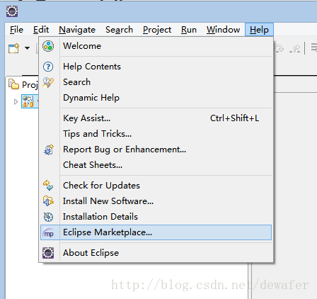
Task: Open the Window menu
Action: pos(223,30)
